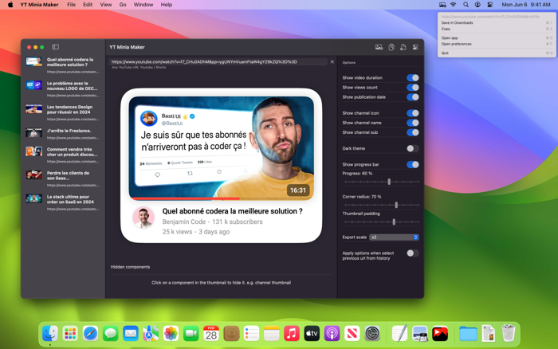Select history item 'Les tendances Design pour réussir en 2024'

(x=63, y=112)
